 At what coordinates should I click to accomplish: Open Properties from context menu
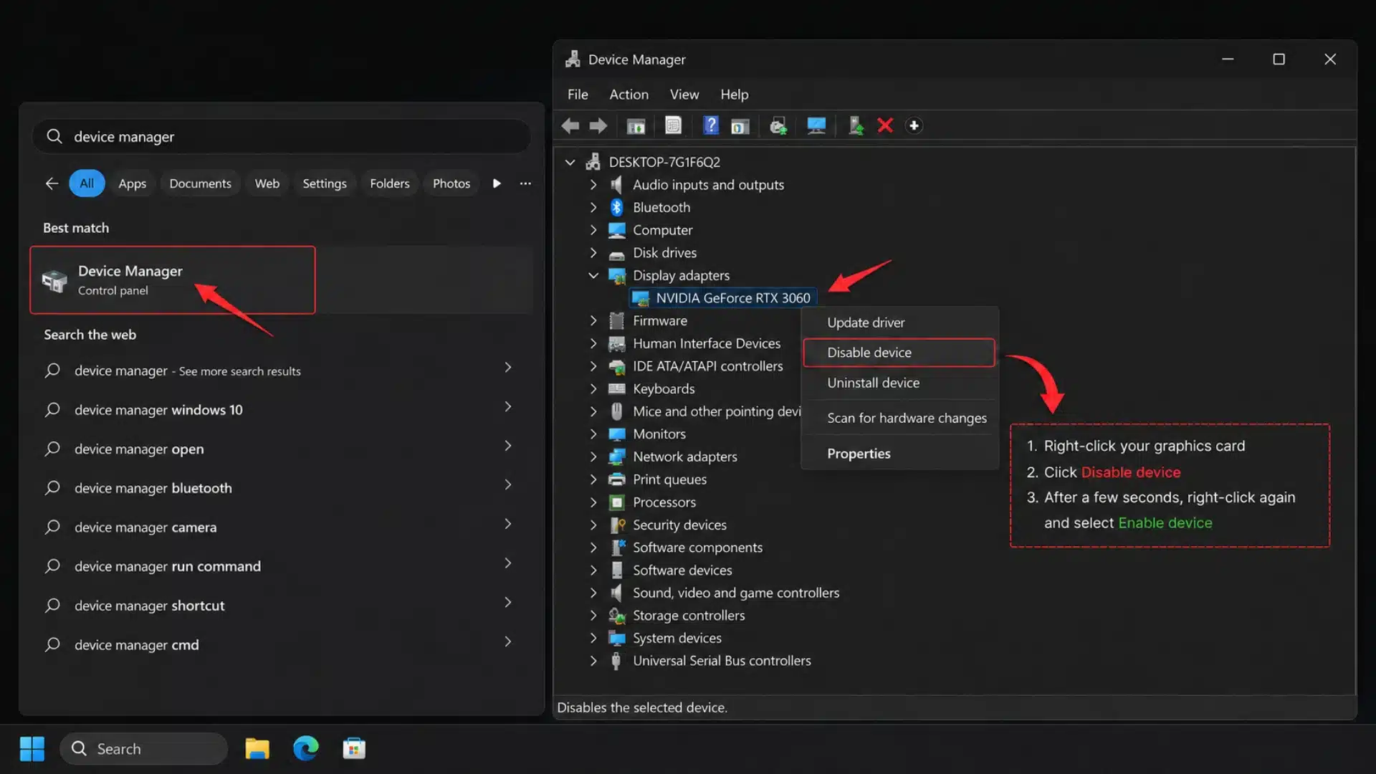pyautogui.click(x=899, y=454)
